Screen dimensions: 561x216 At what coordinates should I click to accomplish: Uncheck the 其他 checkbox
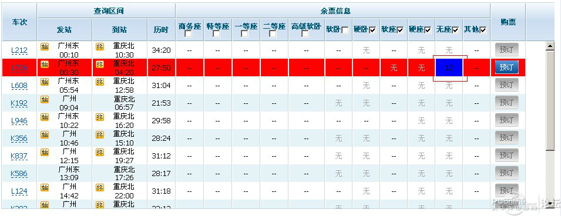tap(483, 30)
